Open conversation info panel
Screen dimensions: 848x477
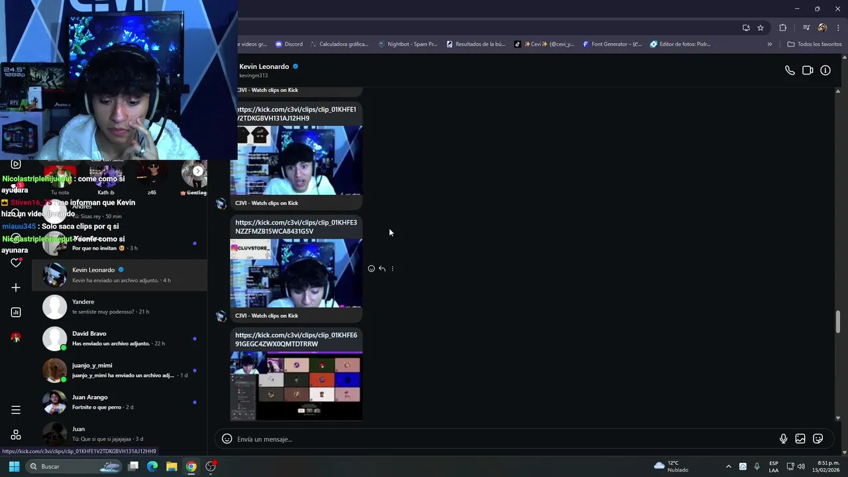click(x=825, y=70)
